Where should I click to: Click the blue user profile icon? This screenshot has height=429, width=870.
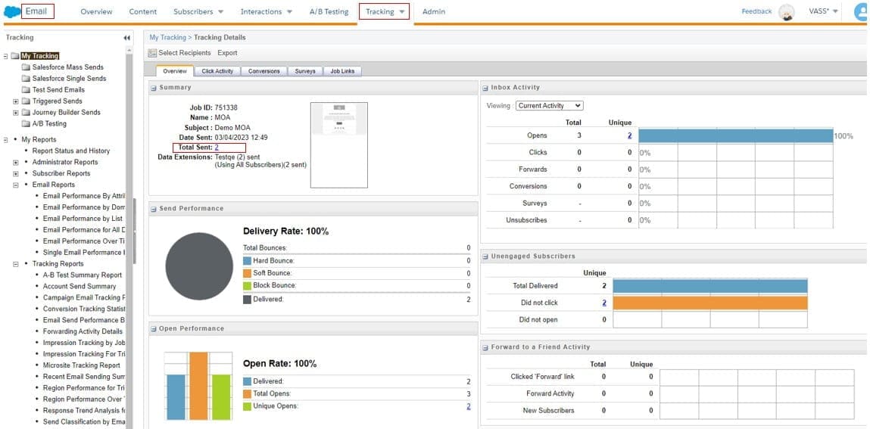click(x=862, y=11)
